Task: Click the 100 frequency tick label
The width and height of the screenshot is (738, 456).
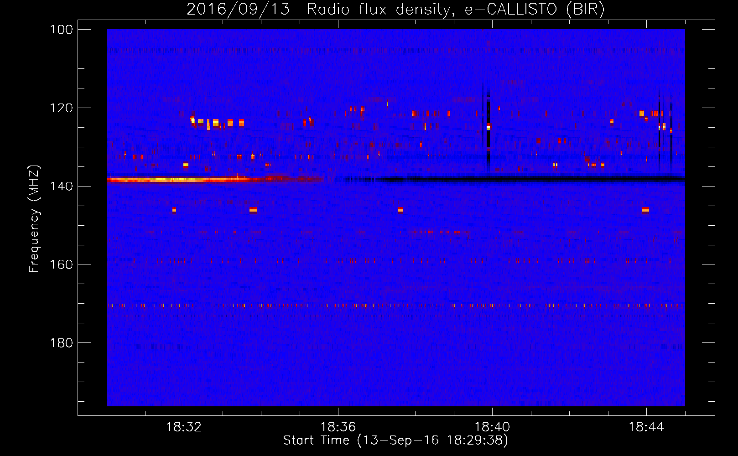Action: pos(61,30)
